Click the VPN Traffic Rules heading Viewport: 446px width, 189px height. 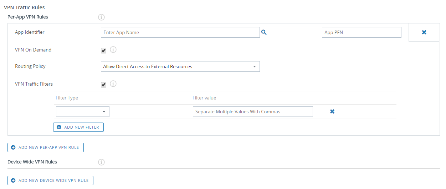[24, 7]
